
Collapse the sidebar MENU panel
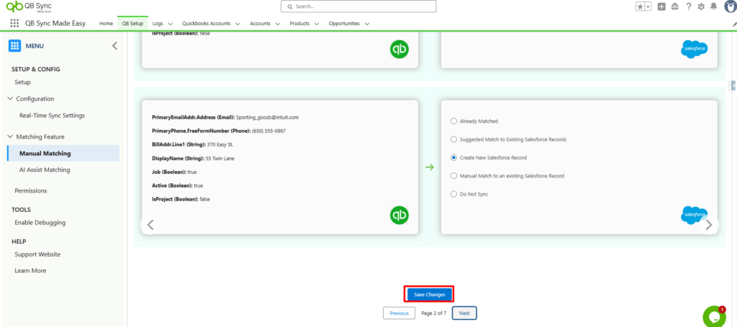pyautogui.click(x=114, y=46)
